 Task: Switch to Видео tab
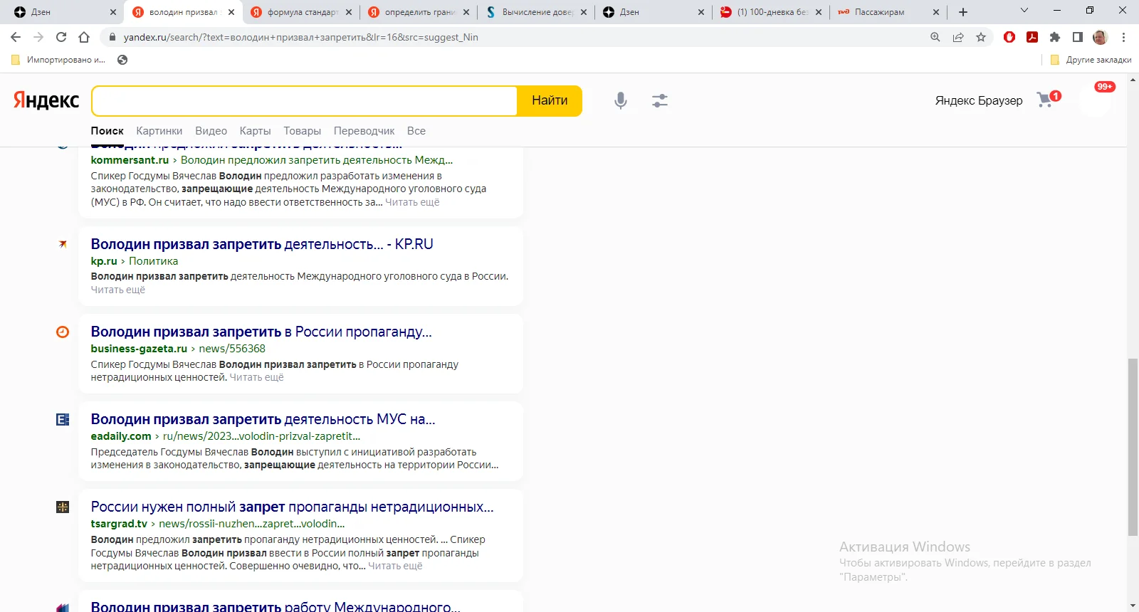click(x=211, y=131)
